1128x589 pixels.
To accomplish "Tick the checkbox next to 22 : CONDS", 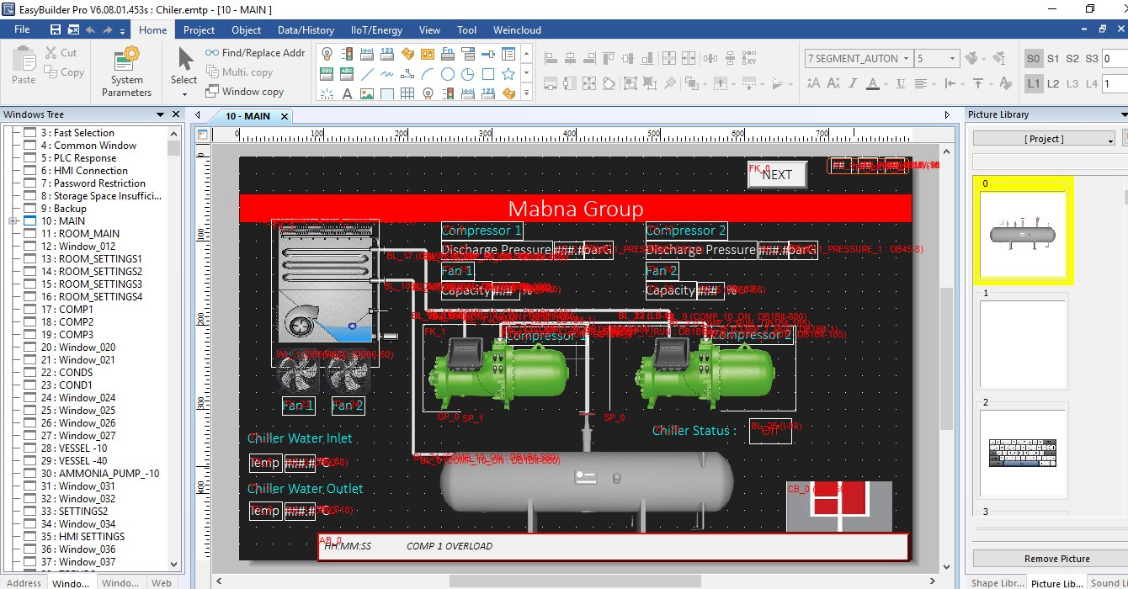I will [x=30, y=372].
